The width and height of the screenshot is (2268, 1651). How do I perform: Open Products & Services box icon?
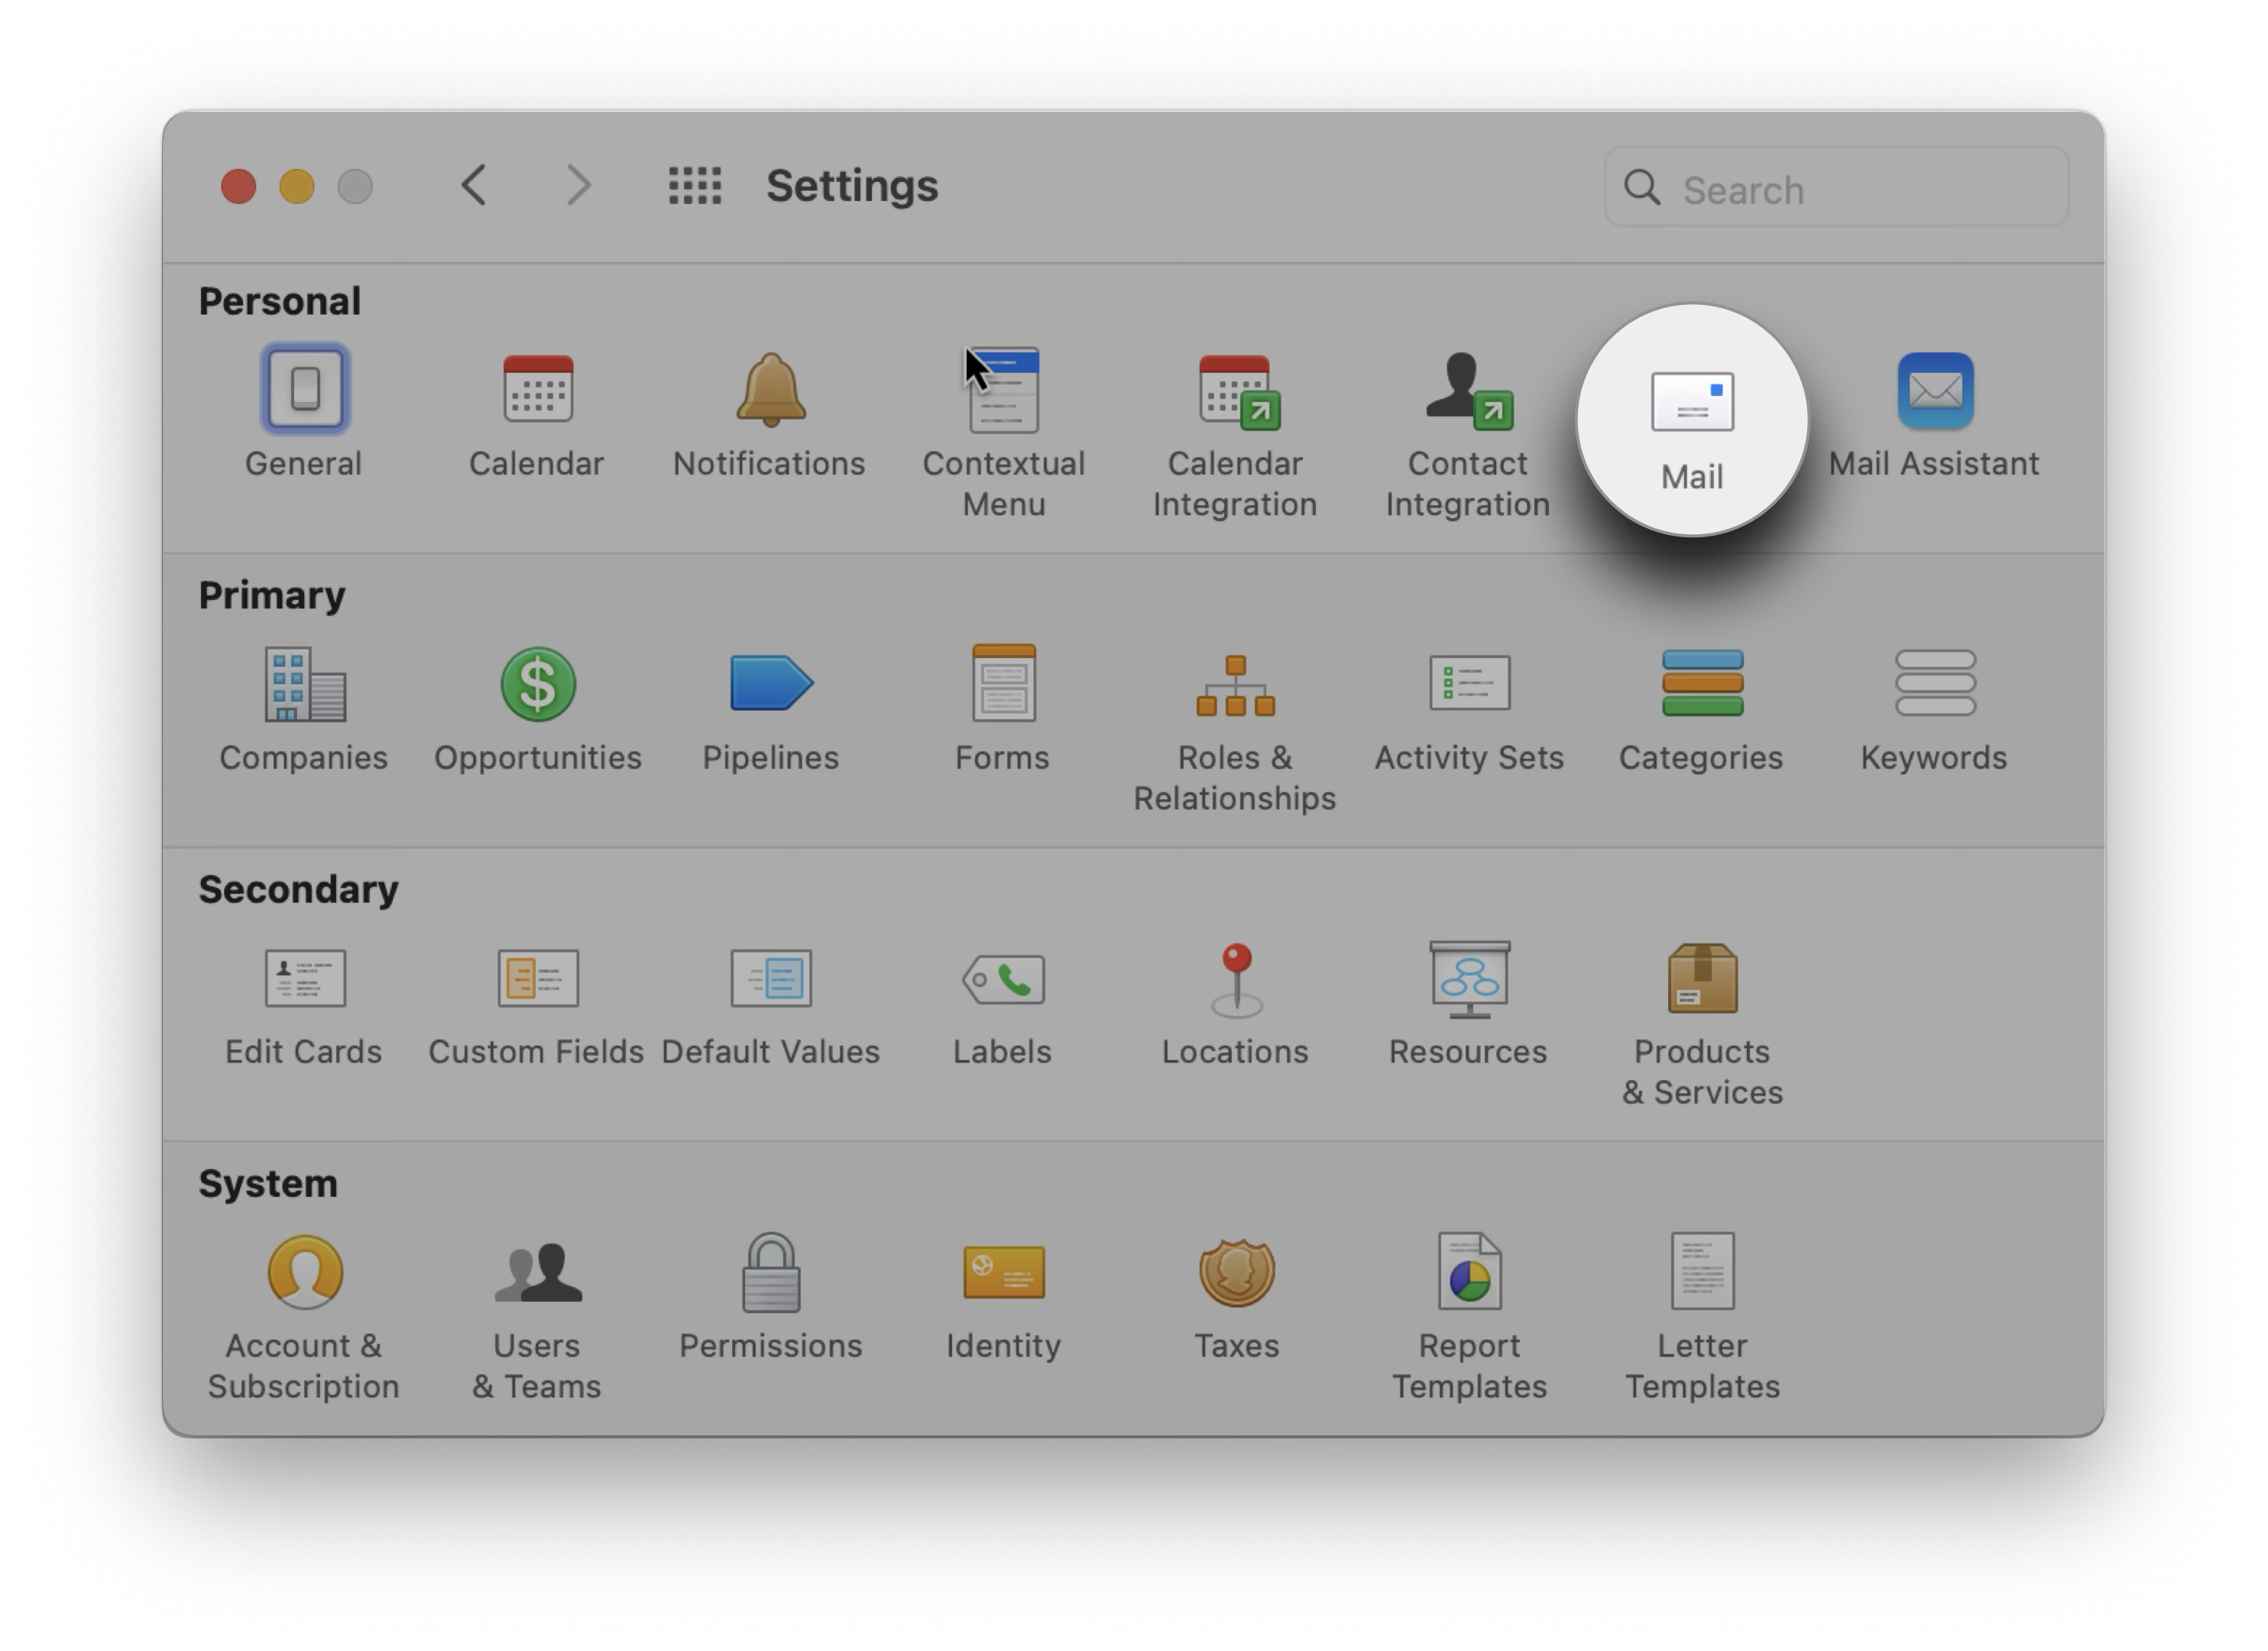[1702, 980]
